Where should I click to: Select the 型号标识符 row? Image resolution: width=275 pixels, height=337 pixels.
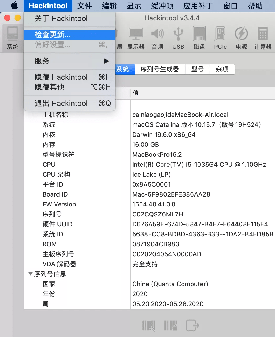[150, 155]
